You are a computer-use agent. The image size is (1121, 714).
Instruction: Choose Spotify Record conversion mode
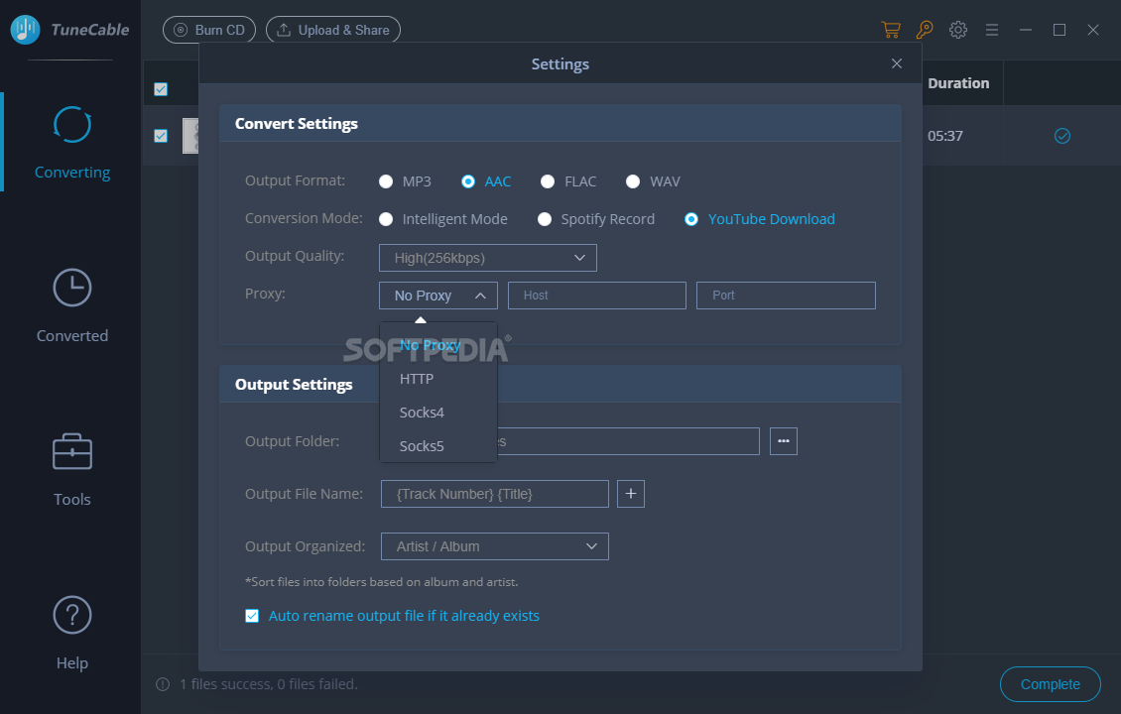[545, 219]
